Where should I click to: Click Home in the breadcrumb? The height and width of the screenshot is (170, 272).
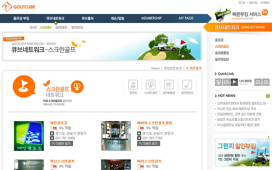(155, 68)
